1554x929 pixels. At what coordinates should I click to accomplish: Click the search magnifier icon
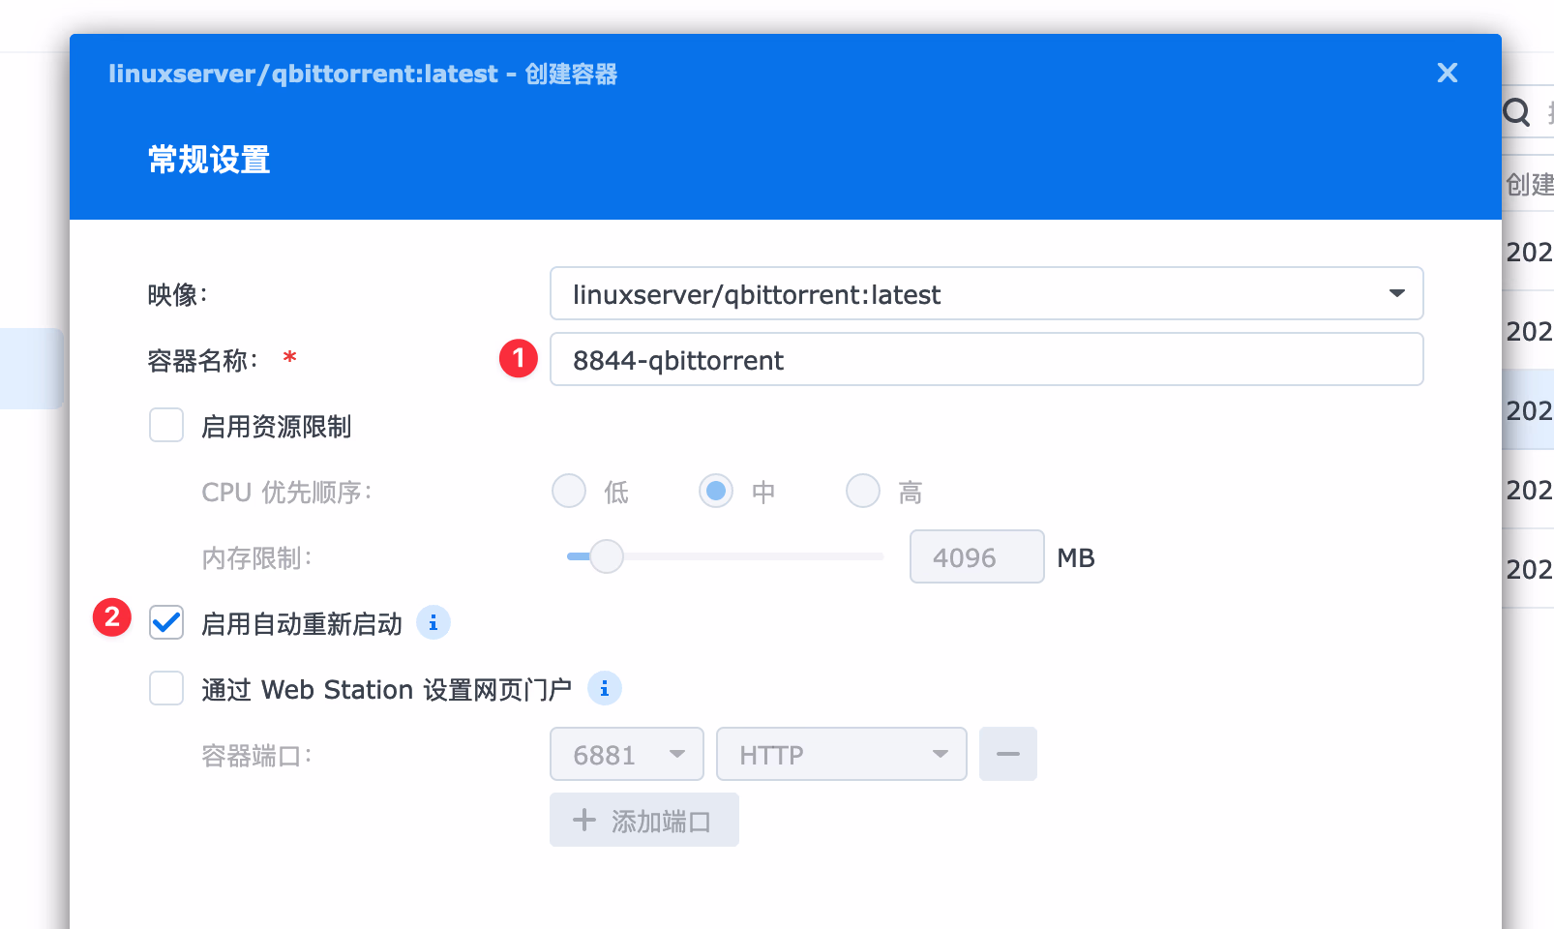(x=1517, y=112)
